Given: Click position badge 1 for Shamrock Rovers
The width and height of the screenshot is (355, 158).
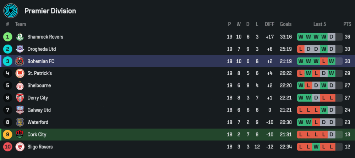Looking at the screenshot, I should tap(7, 37).
